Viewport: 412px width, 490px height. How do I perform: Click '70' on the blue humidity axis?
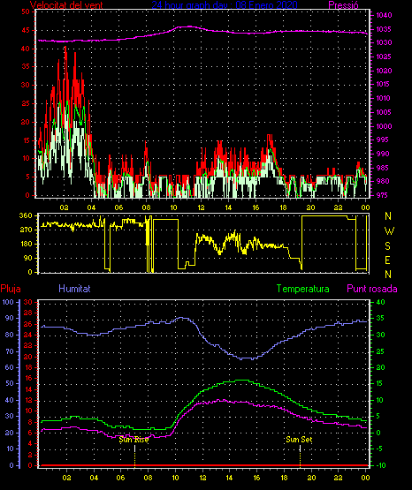point(10,351)
